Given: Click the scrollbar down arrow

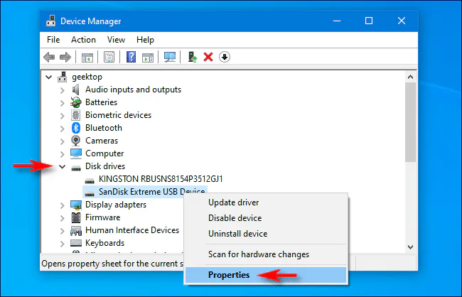Looking at the screenshot, I should (x=410, y=247).
